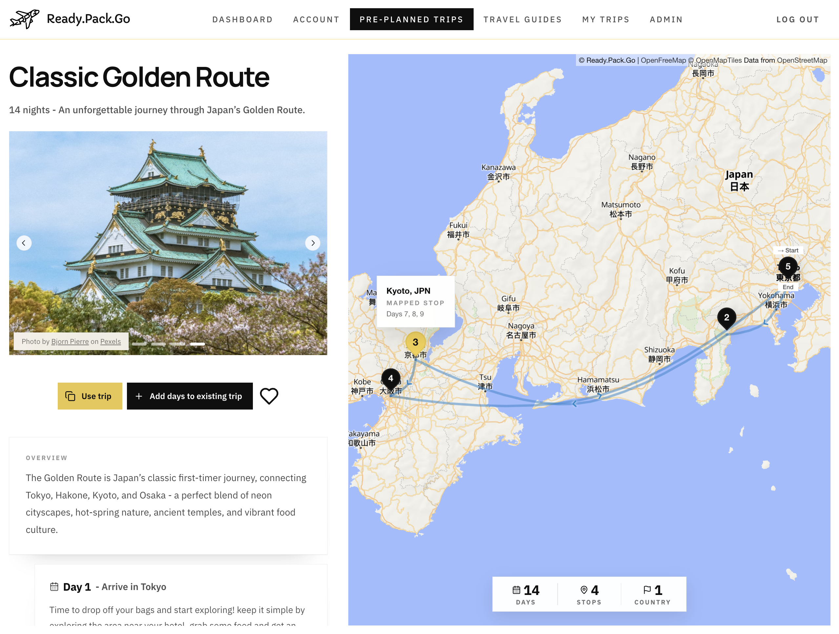Click Days 7, 8, 9 in popup
839x634 pixels.
pyautogui.click(x=405, y=314)
